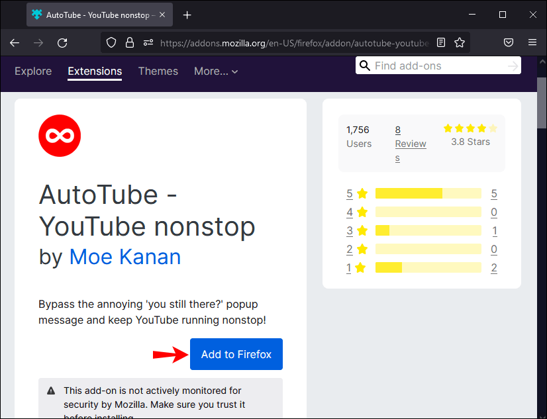
Task: Open the Themes section
Action: (x=158, y=71)
